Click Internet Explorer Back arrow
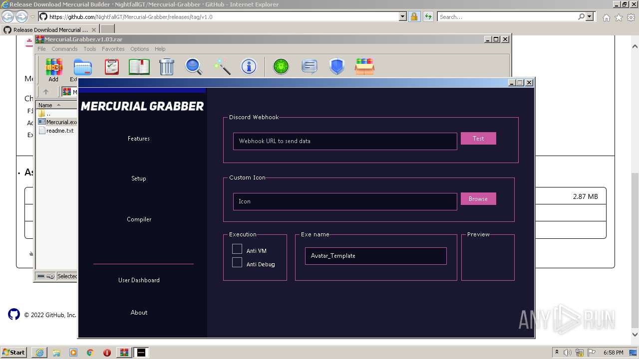 (8, 16)
